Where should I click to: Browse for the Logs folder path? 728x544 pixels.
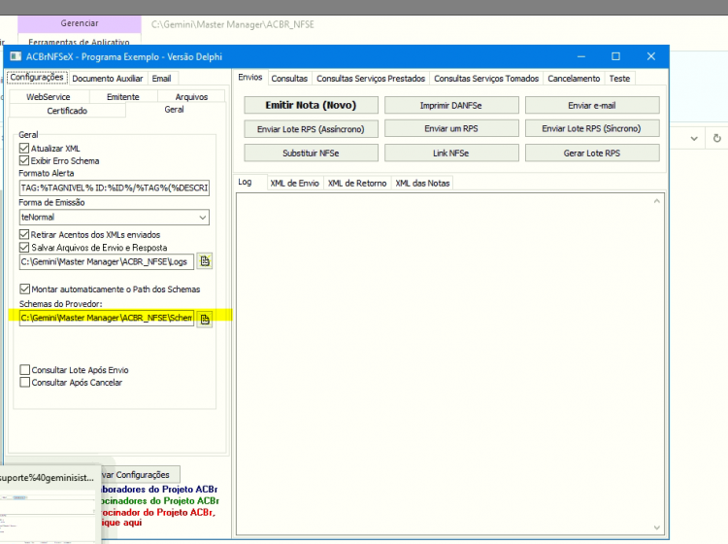205,261
